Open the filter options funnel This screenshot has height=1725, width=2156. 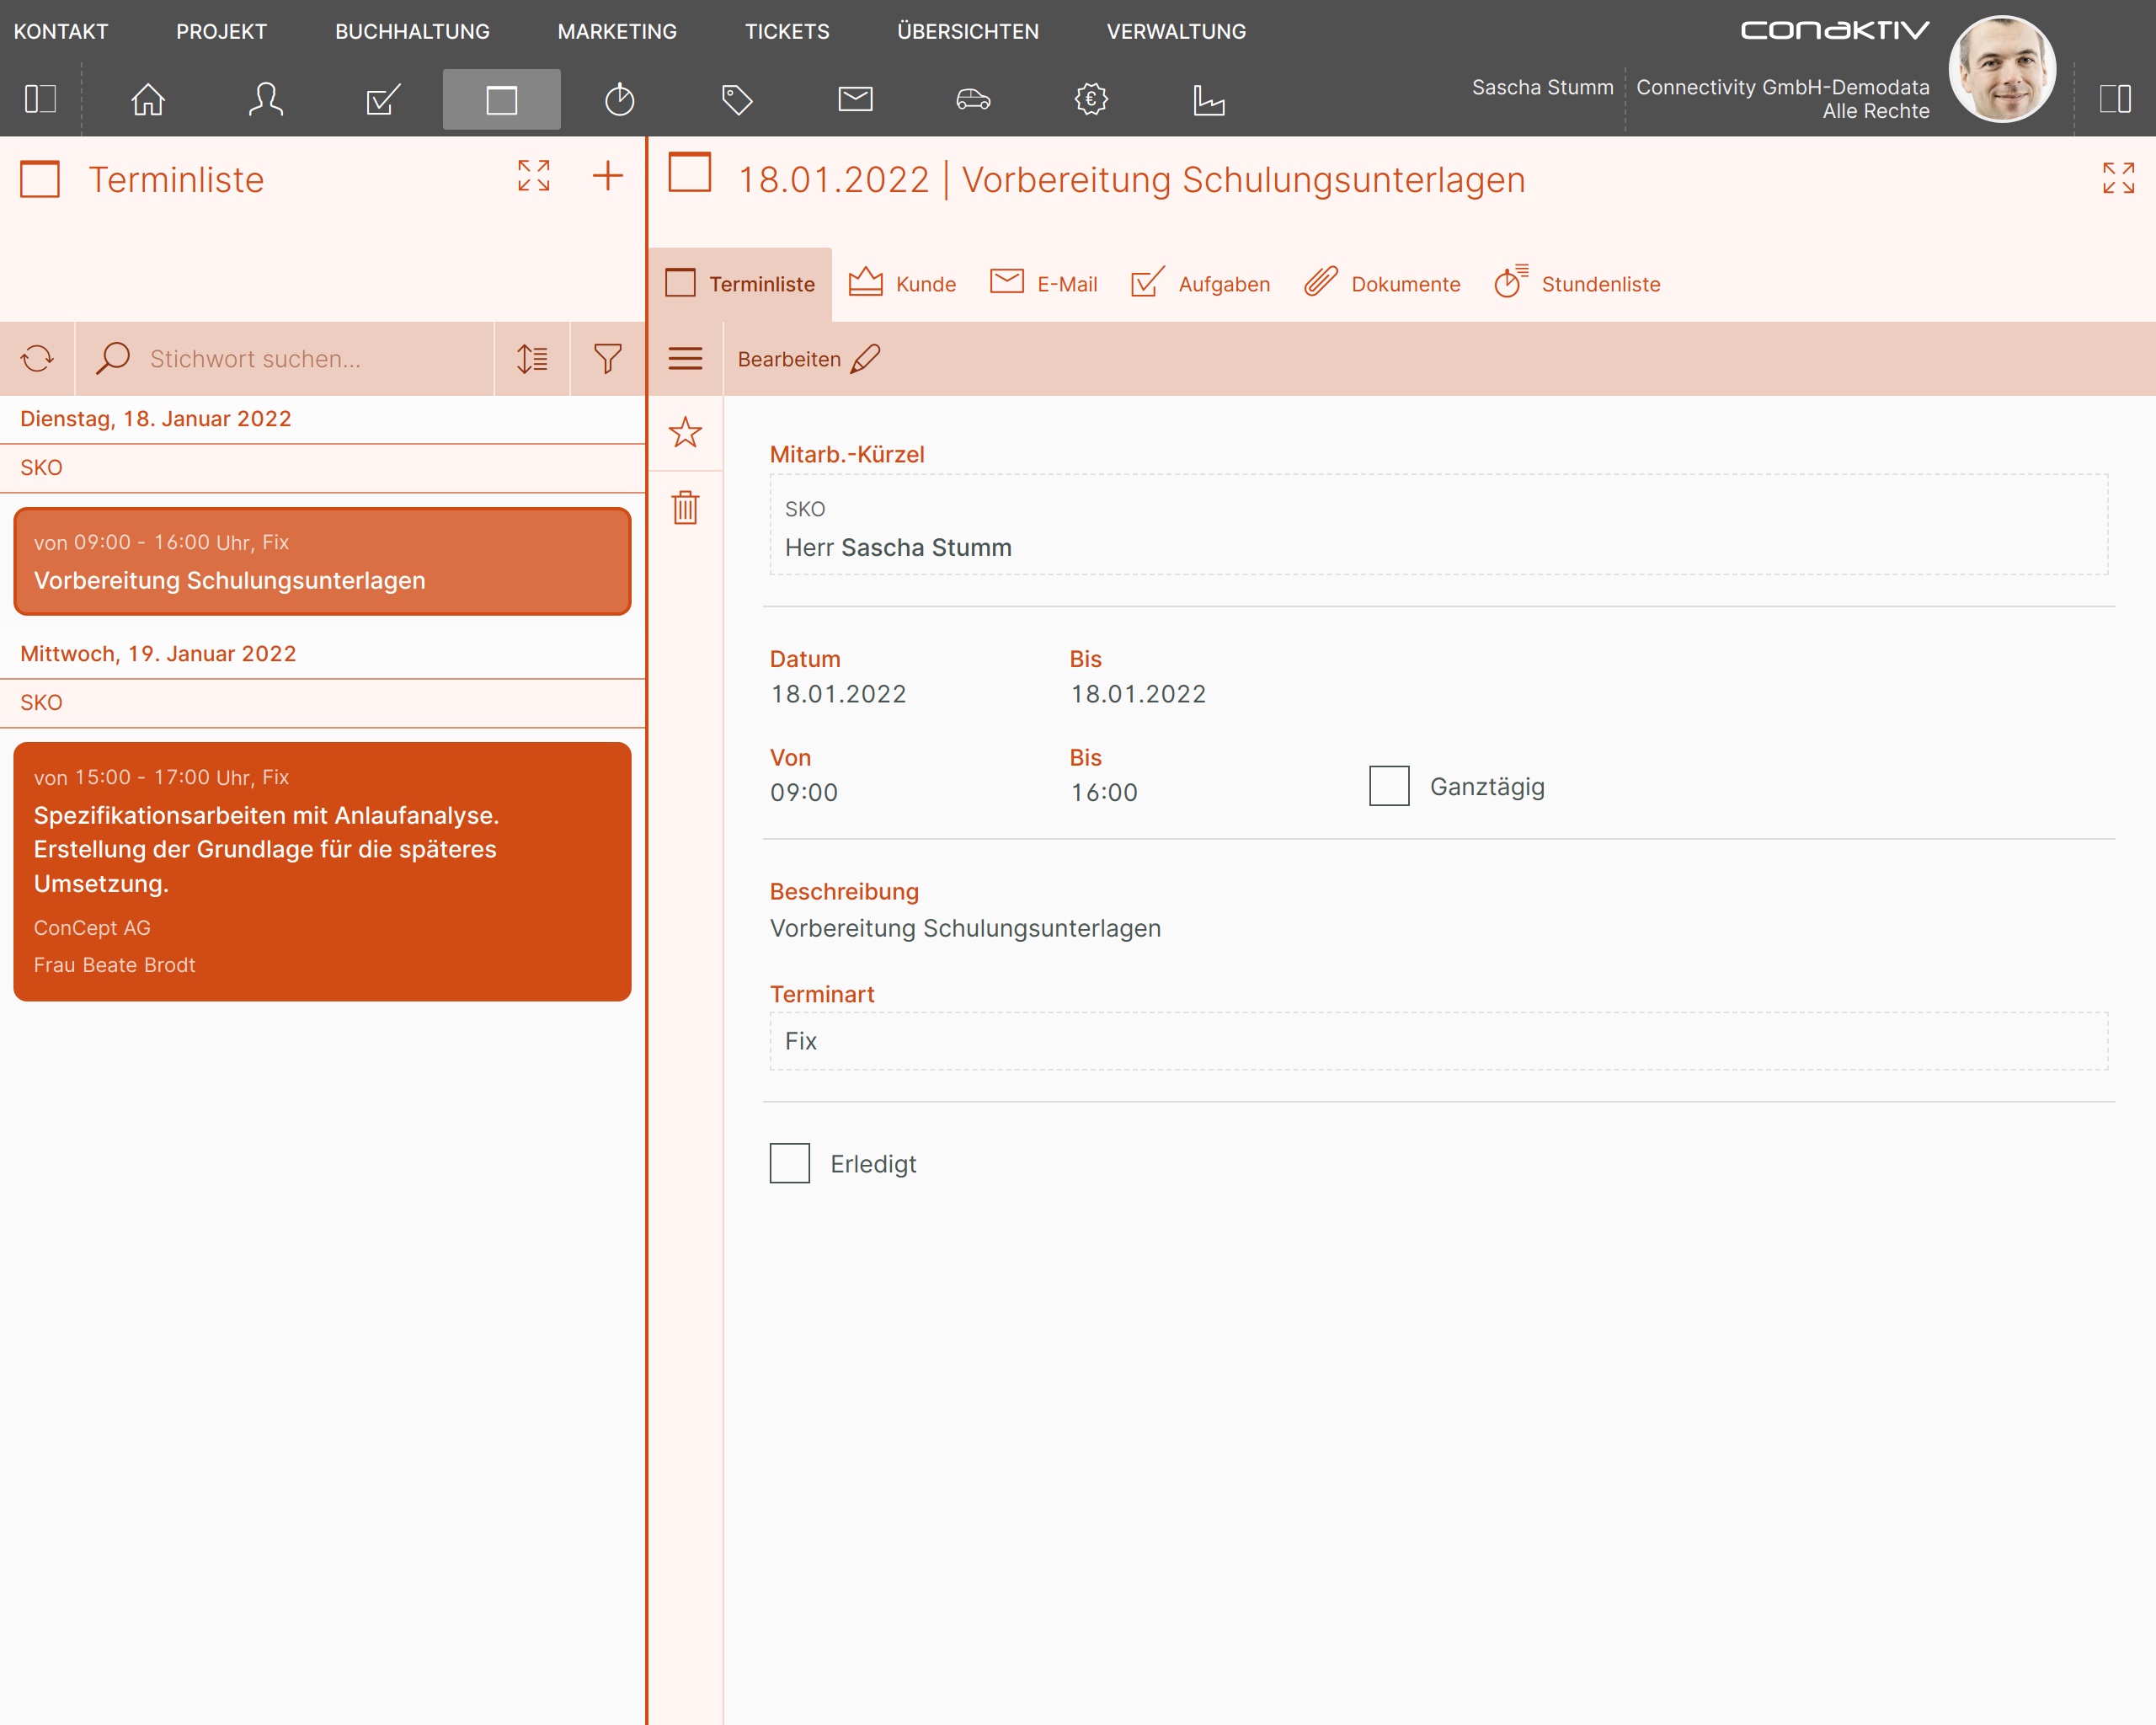[608, 358]
